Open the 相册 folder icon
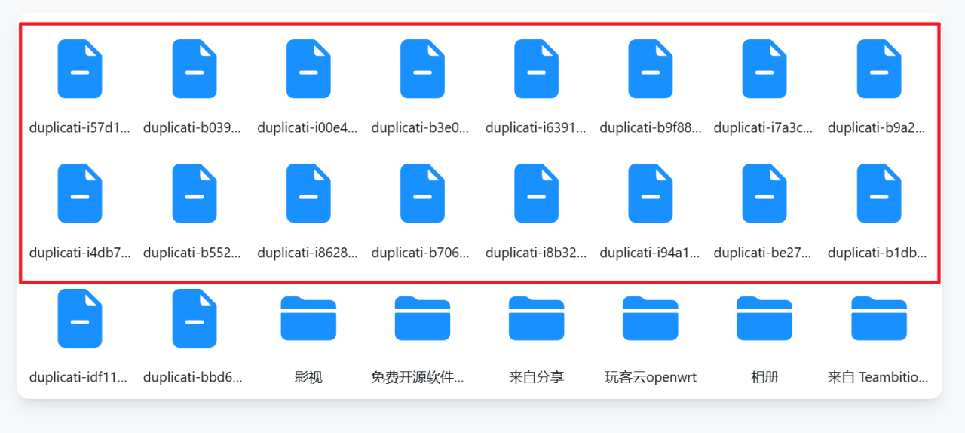 tap(764, 318)
